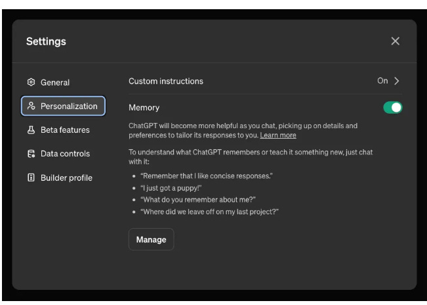Click the Builder profile badge icon
The image size is (427, 305).
pyautogui.click(x=31, y=177)
